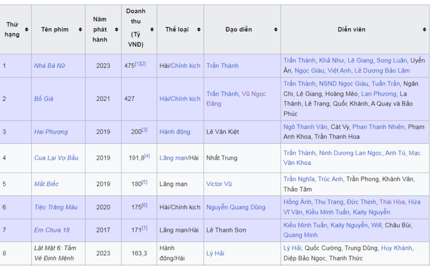This screenshot has width=431, height=270.
Task: Sort by Diễn viên arrows
Action: pyautogui.click(x=424, y=30)
